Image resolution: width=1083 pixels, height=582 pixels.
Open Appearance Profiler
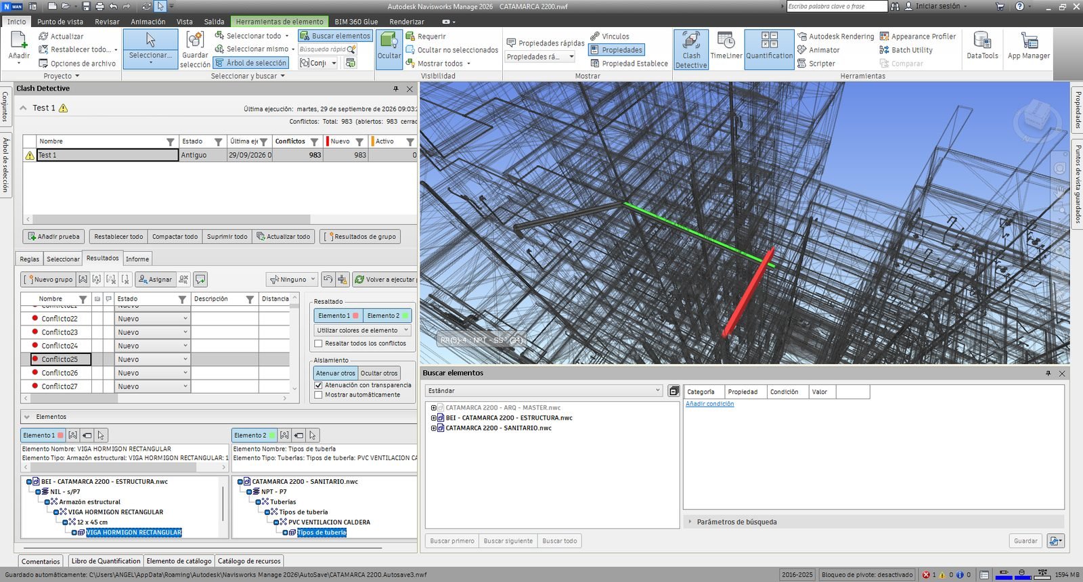click(918, 37)
